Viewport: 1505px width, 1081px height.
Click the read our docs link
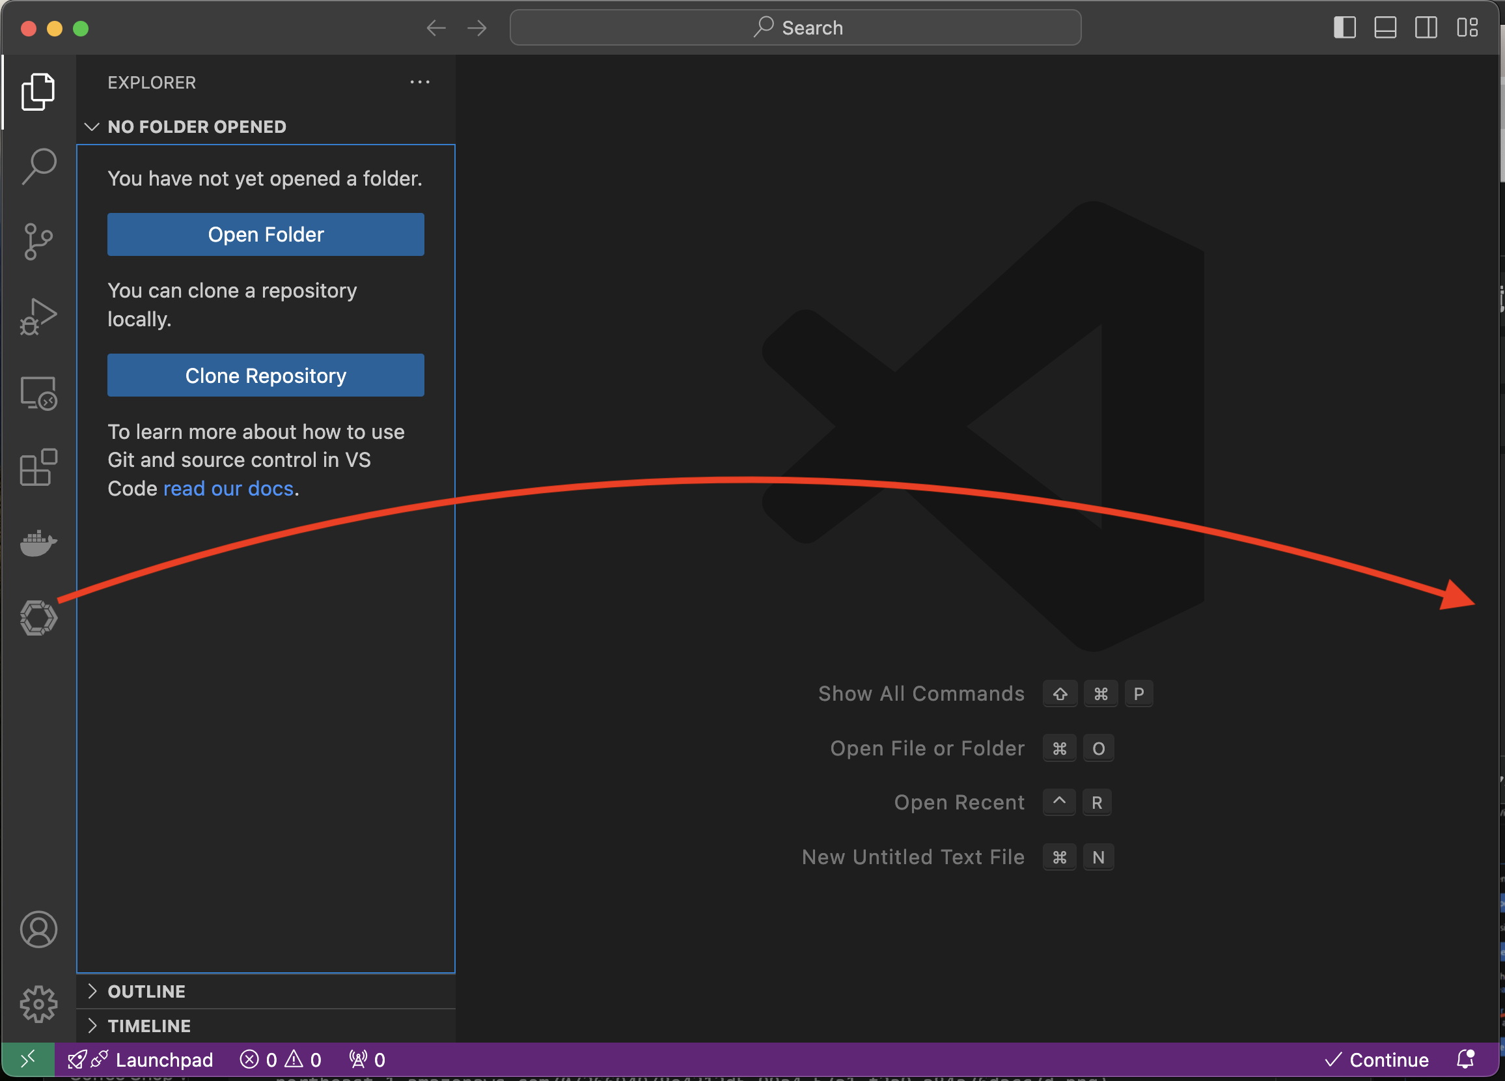coord(228,488)
